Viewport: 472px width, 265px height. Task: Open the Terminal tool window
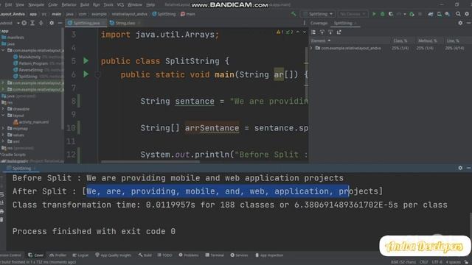[x=215, y=255]
